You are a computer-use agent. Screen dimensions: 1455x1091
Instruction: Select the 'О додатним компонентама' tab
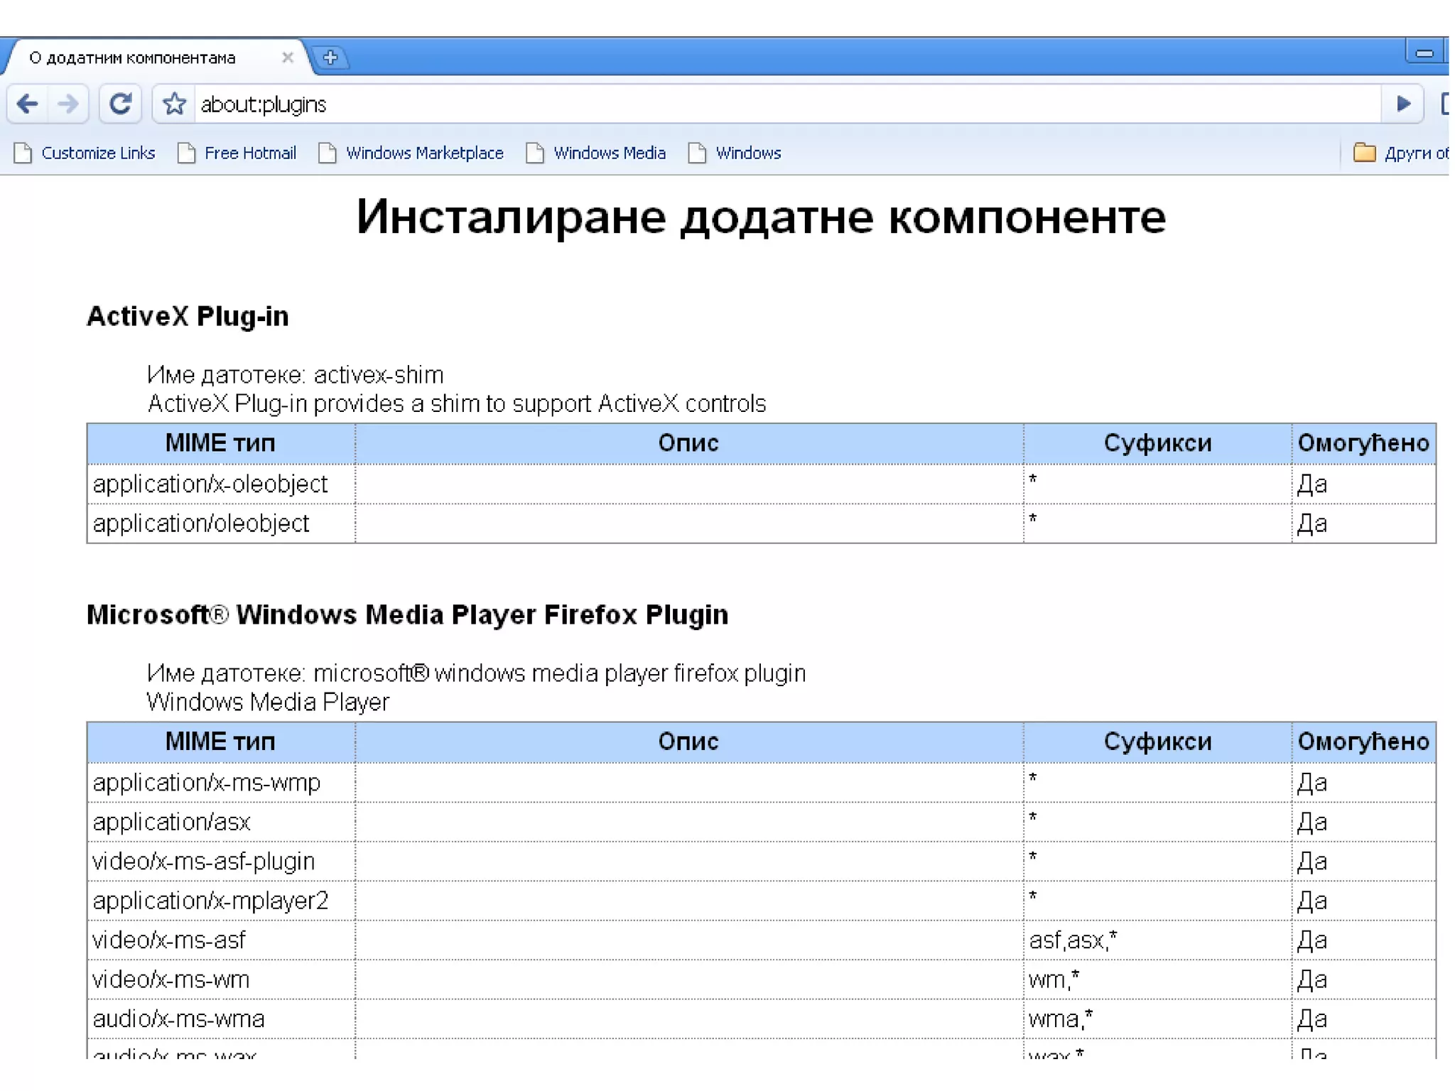[132, 58]
